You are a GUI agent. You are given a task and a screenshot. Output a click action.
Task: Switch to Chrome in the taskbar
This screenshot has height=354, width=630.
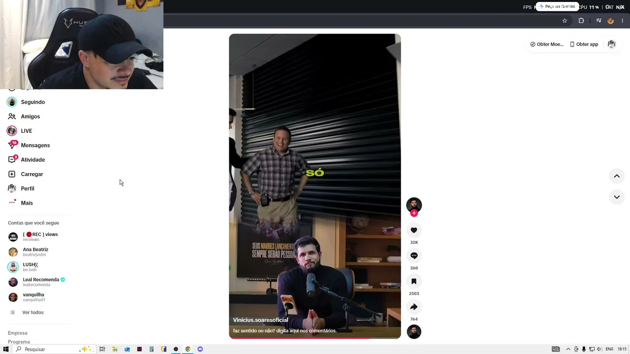pos(188,349)
